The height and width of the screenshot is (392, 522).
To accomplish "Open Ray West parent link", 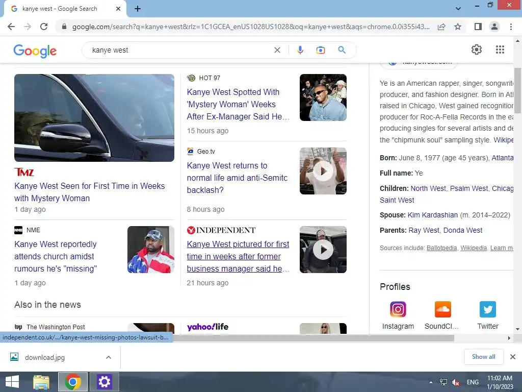I will click(x=424, y=230).
